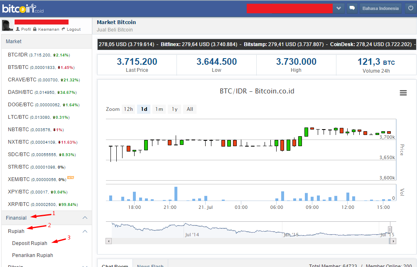
Task: Select the All zoom range
Action: click(x=189, y=109)
